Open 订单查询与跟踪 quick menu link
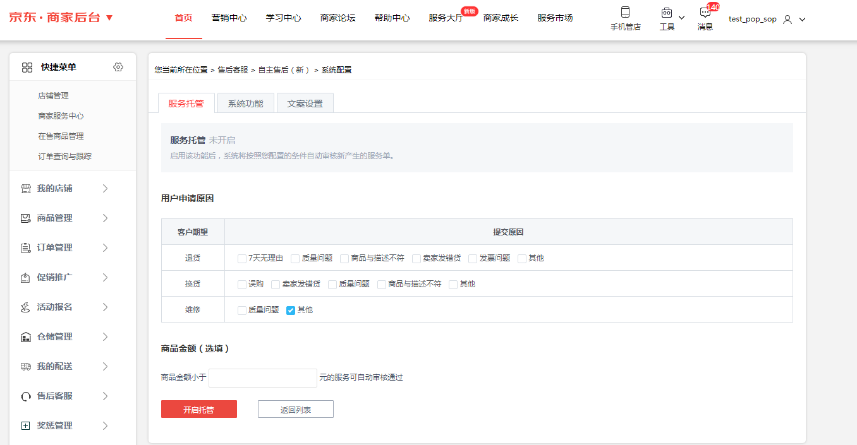This screenshot has width=857, height=445. 64,157
